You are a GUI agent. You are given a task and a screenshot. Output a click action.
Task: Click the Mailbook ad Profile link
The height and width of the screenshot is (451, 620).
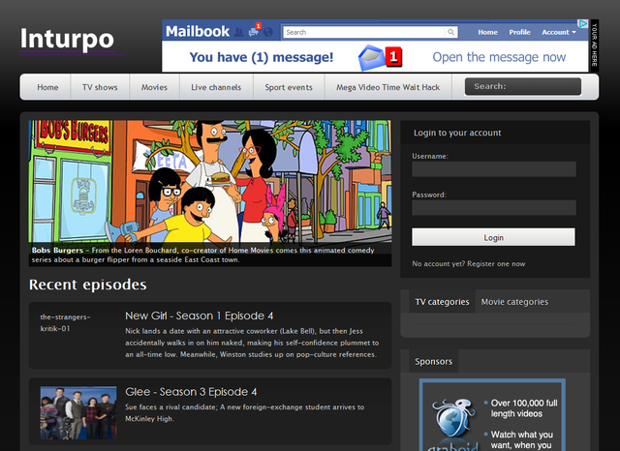(x=519, y=32)
